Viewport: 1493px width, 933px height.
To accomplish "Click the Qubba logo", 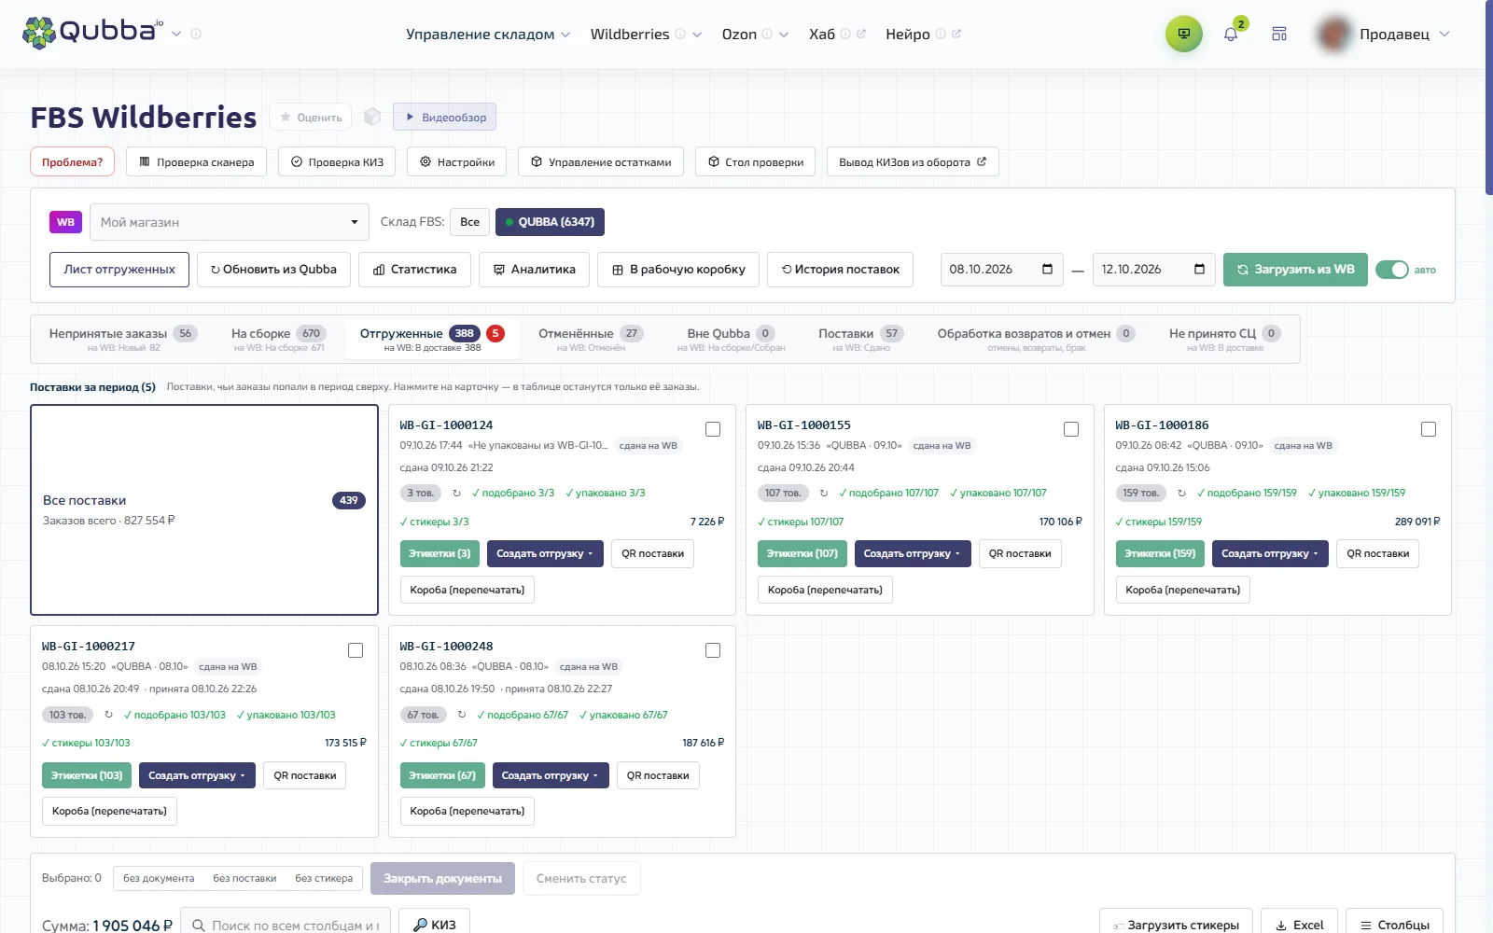I will pyautogui.click(x=92, y=33).
